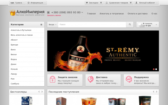Viewport: 168px width, 105px height.
Task: Open Сравнение товаров comparison button
Action: 119,3
